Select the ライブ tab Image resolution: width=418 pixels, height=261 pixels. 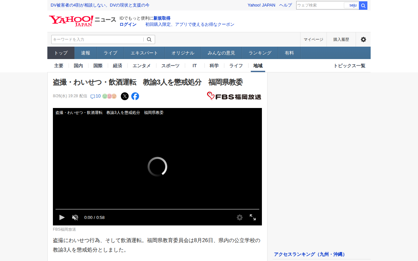click(110, 53)
